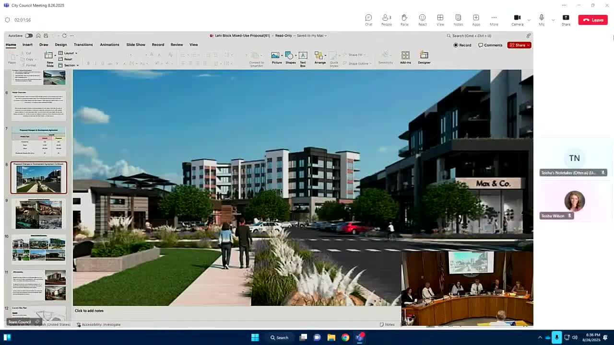Click the red Leave button
Viewport: 614px width, 345px height.
pos(593,20)
